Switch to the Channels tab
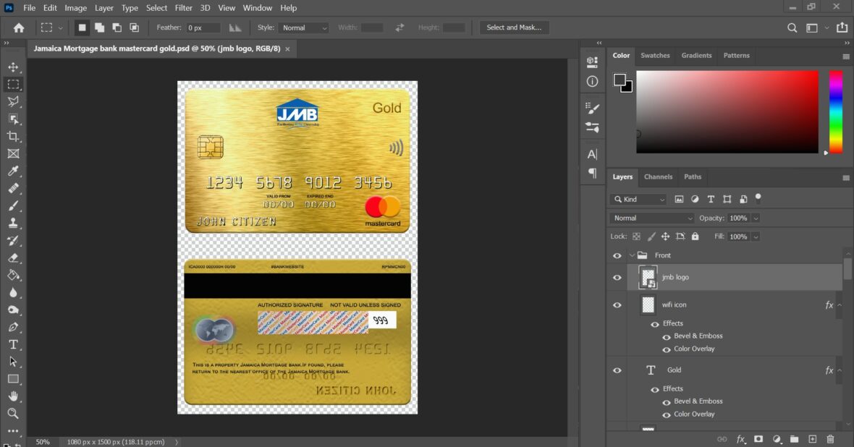 658,177
